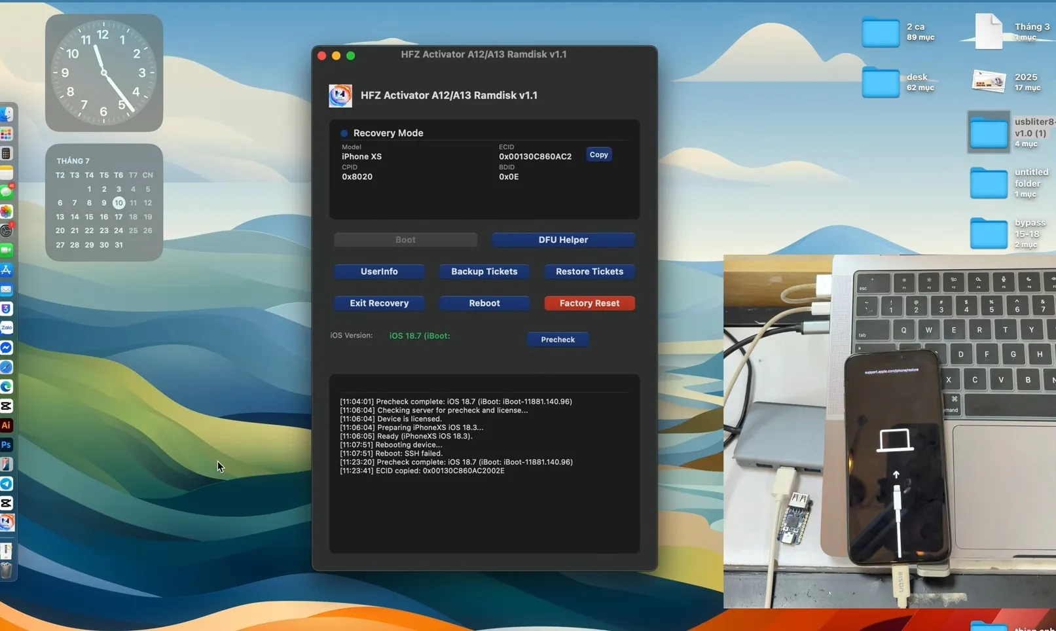Screen dimensions: 1056x631
Task: Click the Reboot button
Action: (484, 303)
